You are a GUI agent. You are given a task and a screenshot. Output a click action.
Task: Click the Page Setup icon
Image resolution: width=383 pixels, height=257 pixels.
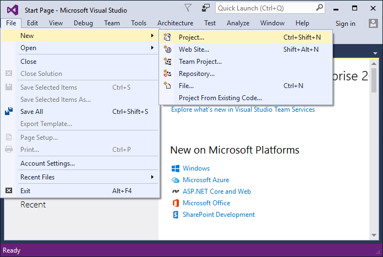point(9,137)
